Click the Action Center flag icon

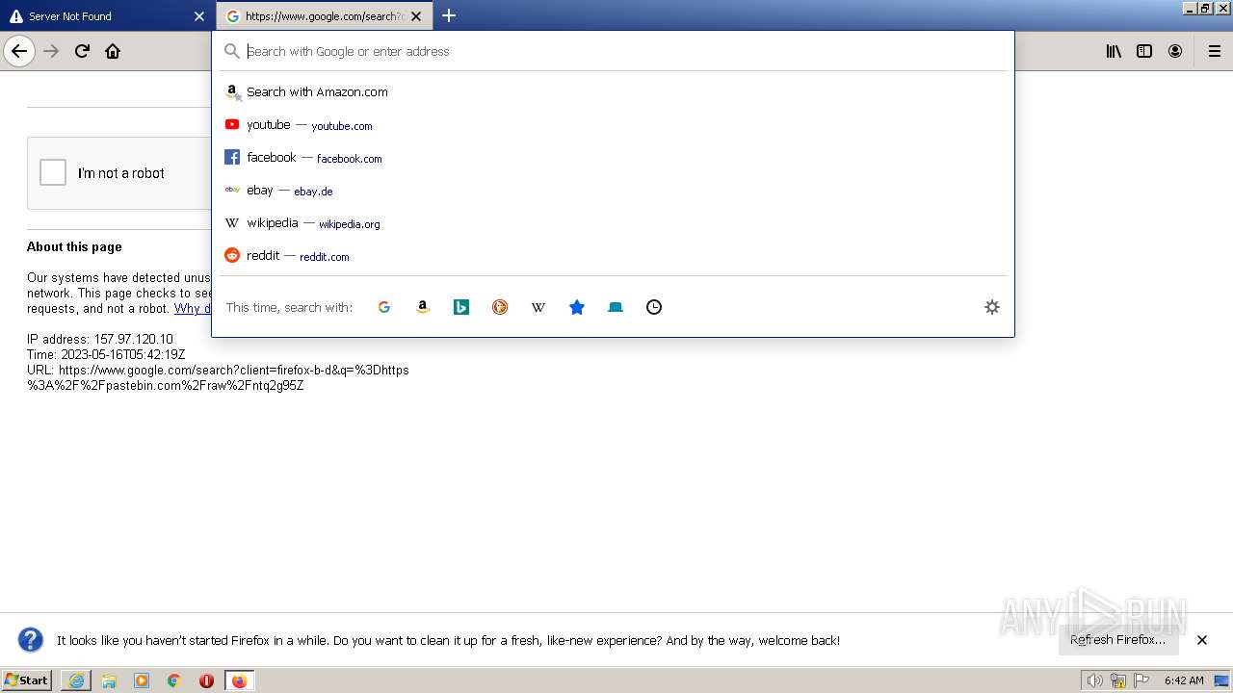pyautogui.click(x=1141, y=680)
